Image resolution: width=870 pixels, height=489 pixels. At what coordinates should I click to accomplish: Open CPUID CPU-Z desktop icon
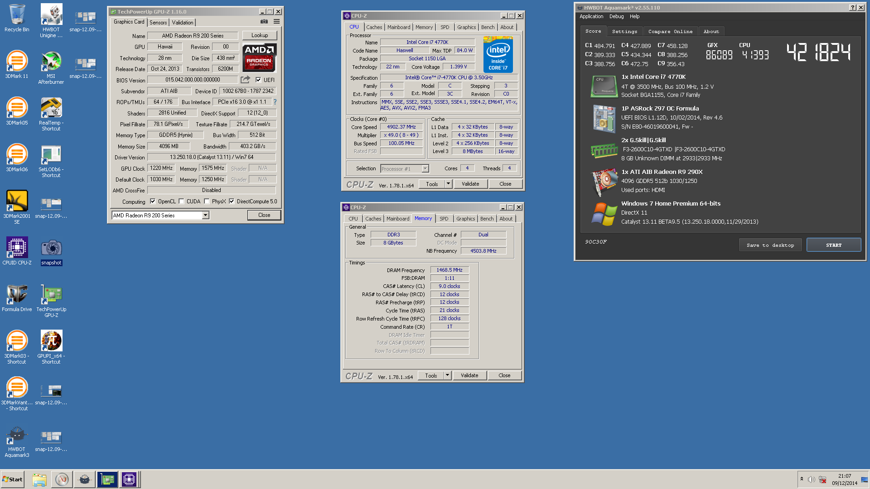17,250
